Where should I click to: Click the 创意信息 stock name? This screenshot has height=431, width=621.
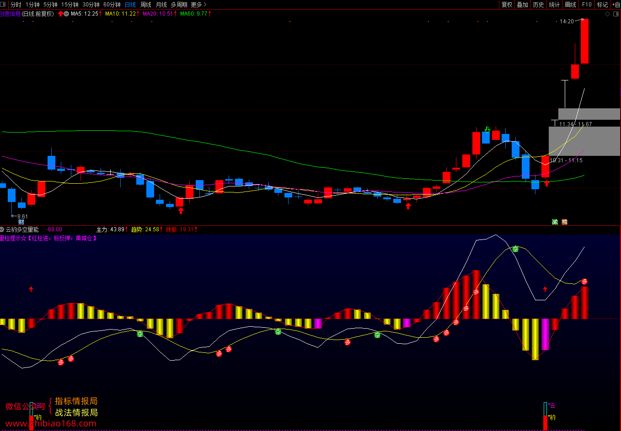click(x=10, y=14)
